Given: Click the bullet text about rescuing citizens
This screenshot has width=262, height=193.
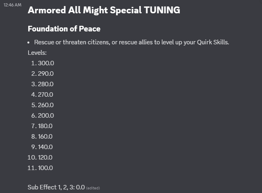Looking at the screenshot, I should (x=132, y=42).
